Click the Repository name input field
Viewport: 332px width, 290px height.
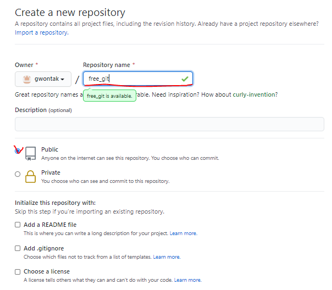click(138, 79)
